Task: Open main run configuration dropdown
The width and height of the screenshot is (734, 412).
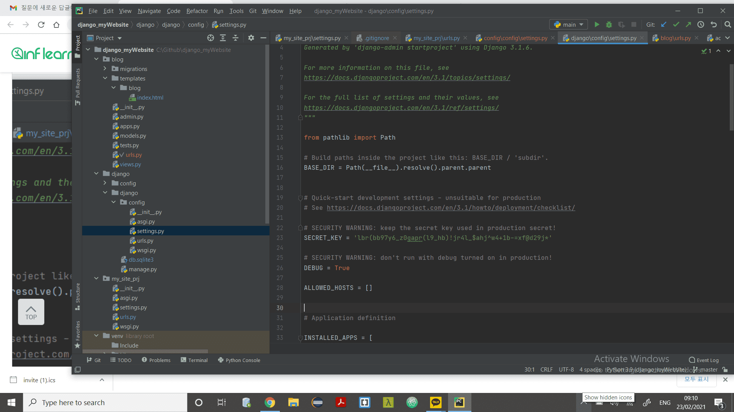Action: point(568,24)
